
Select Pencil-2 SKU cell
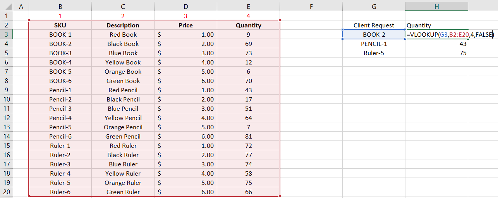60,99
